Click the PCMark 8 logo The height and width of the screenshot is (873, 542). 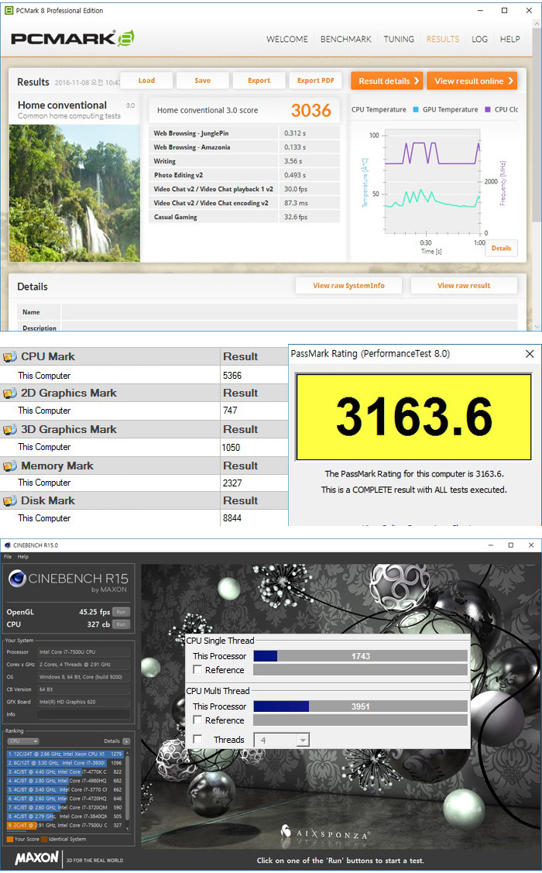click(x=72, y=38)
